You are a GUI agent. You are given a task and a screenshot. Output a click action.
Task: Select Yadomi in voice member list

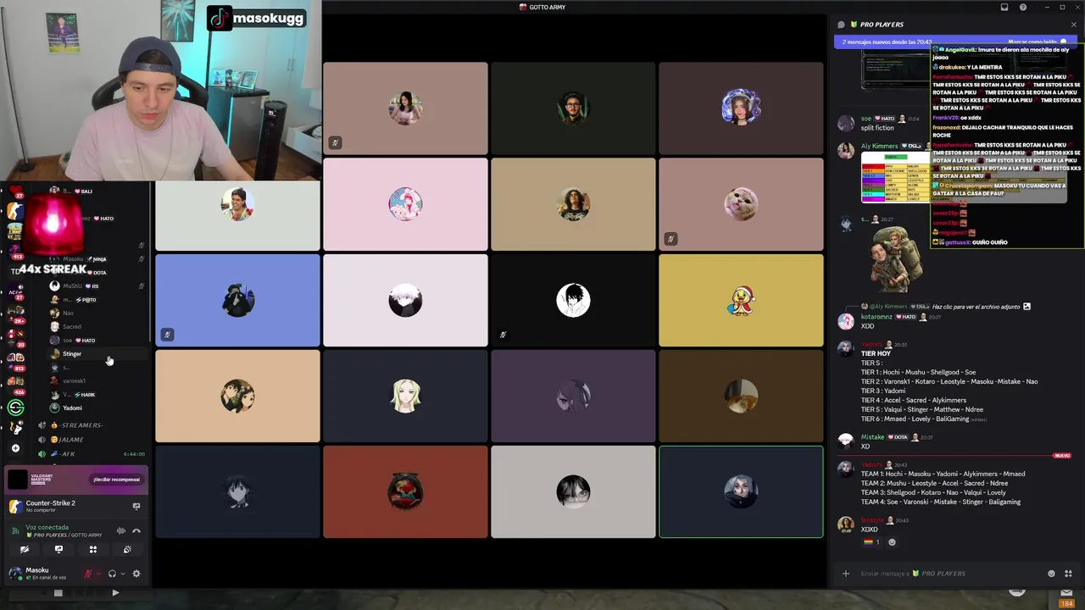97,408
